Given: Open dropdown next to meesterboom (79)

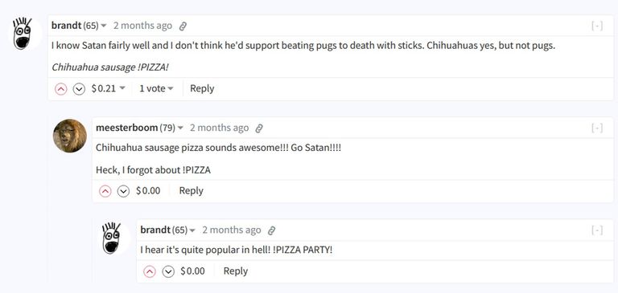Looking at the screenshot, I should pyautogui.click(x=181, y=128).
